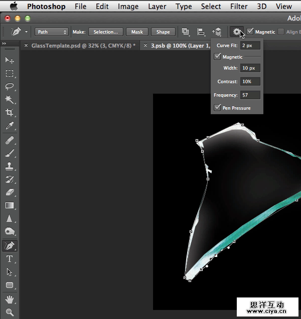Open the Path mode dropdown
Viewport: 301px width, 319px height.
click(x=51, y=32)
